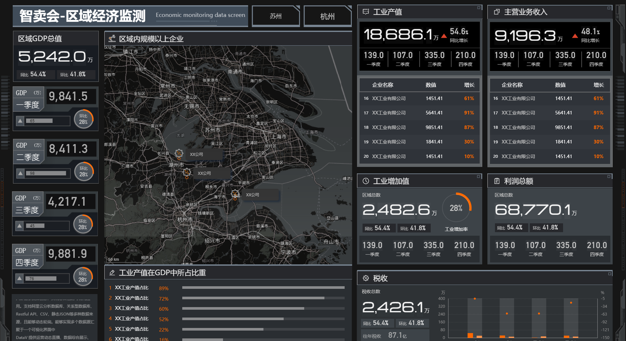Image resolution: width=626 pixels, height=341 pixels.
Task: Click the 89% bar in ratio ranking
Action: pyautogui.click(x=263, y=288)
